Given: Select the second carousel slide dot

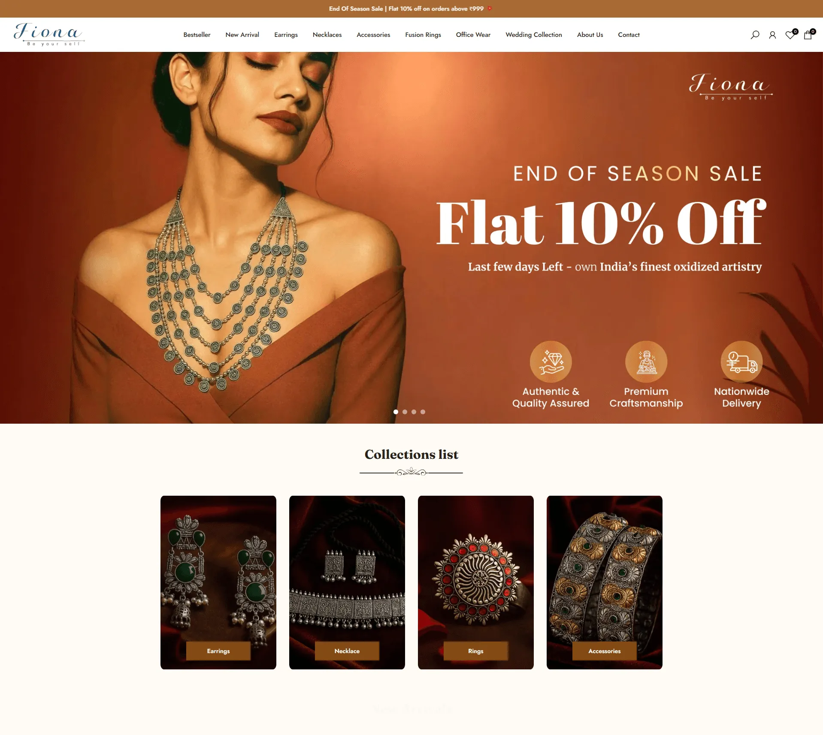Looking at the screenshot, I should pos(405,412).
